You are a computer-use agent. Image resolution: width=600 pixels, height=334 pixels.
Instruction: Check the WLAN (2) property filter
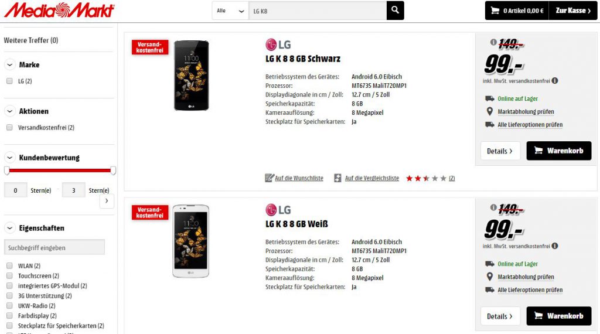point(9,265)
